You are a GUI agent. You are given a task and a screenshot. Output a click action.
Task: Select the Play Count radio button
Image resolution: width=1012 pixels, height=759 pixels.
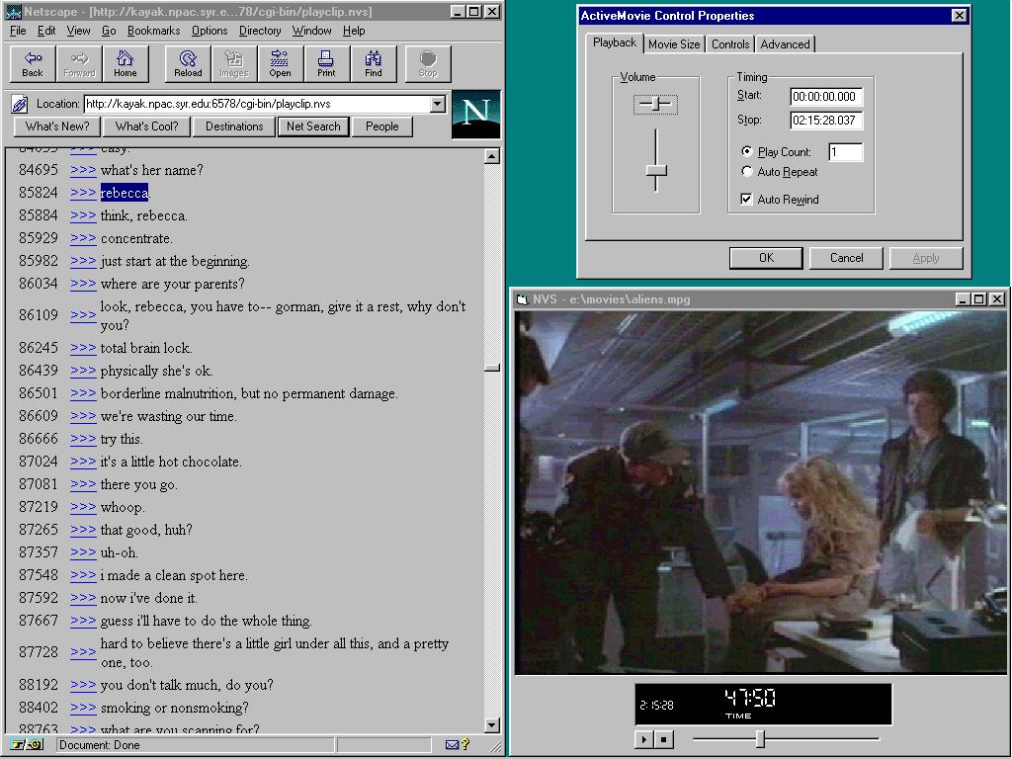747,151
